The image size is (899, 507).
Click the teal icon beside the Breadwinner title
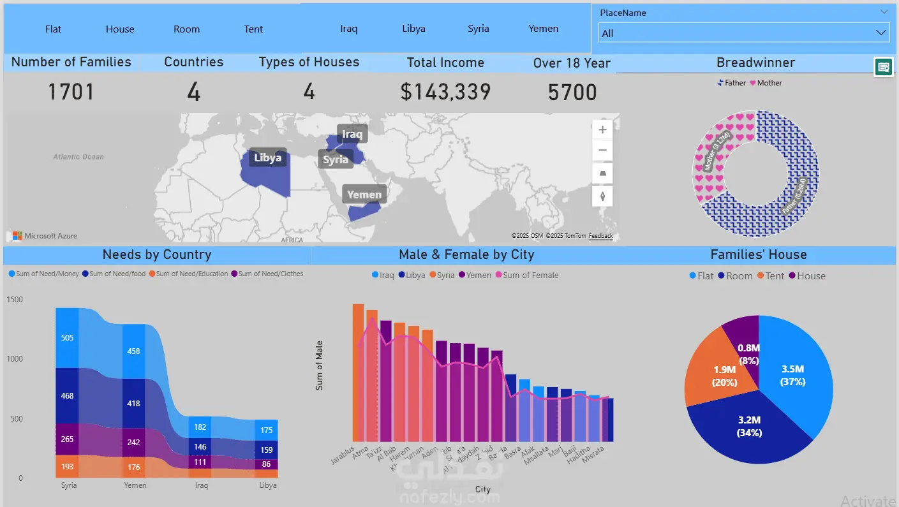pyautogui.click(x=883, y=67)
